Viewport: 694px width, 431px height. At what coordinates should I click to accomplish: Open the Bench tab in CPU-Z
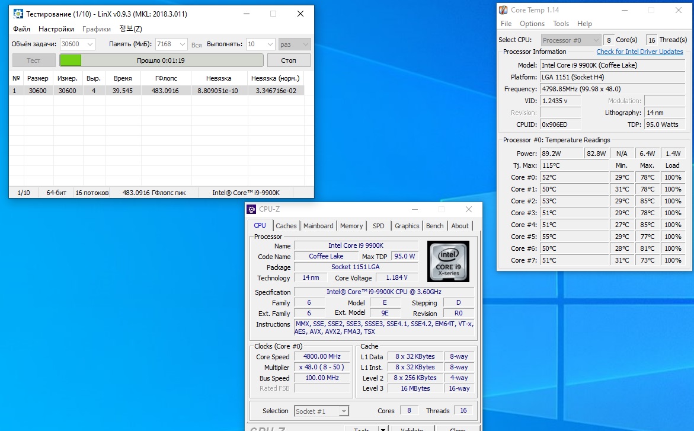point(434,226)
